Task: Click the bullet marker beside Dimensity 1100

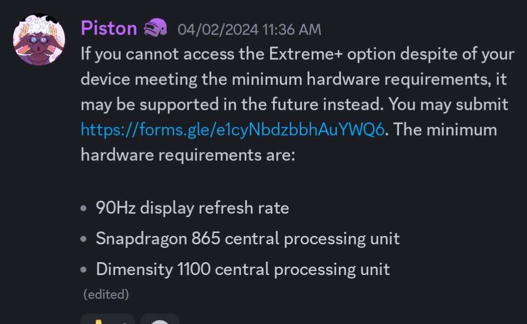Action: pyautogui.click(x=83, y=270)
